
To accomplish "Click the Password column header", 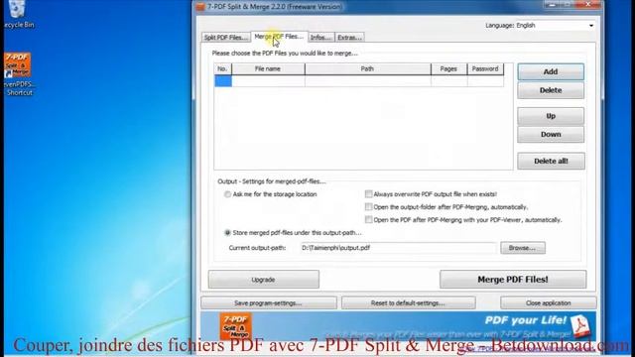I will point(485,69).
